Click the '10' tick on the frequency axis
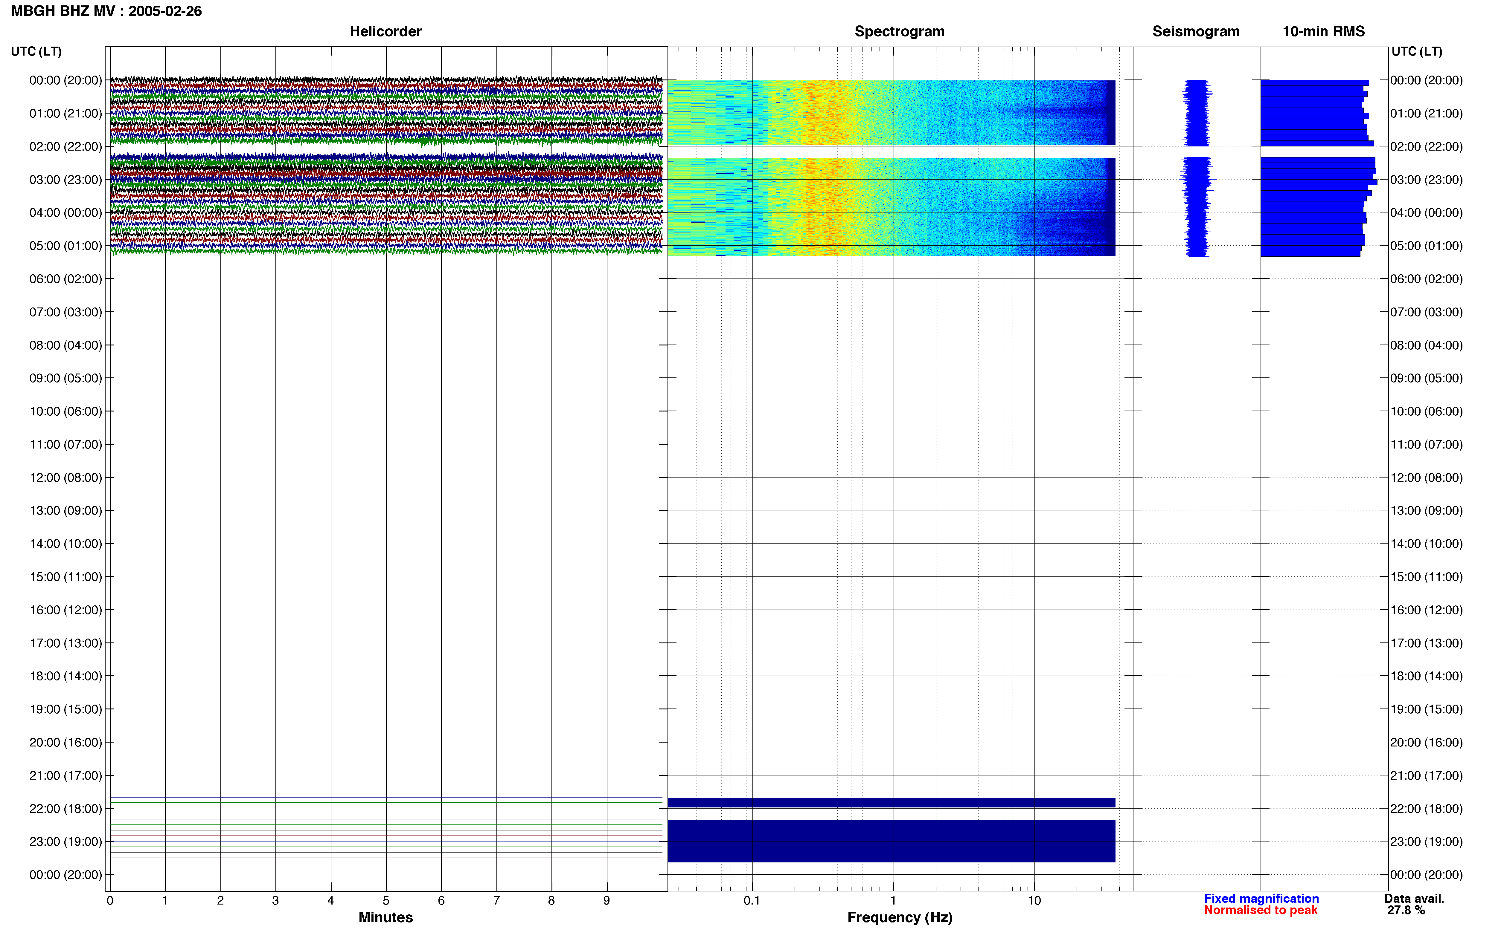1501x938 pixels. (x=1034, y=901)
